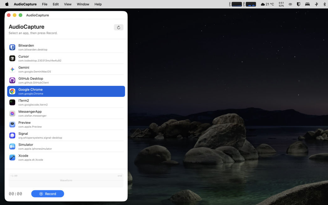Click bundle ID org.whispersystems.signal-desktop
Image resolution: width=328 pixels, height=205 pixels.
pyautogui.click(x=40, y=138)
